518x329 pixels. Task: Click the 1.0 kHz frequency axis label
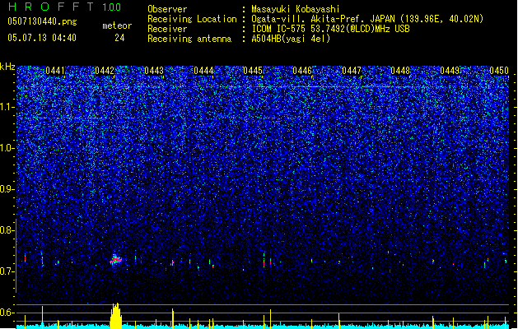[x=7, y=148]
